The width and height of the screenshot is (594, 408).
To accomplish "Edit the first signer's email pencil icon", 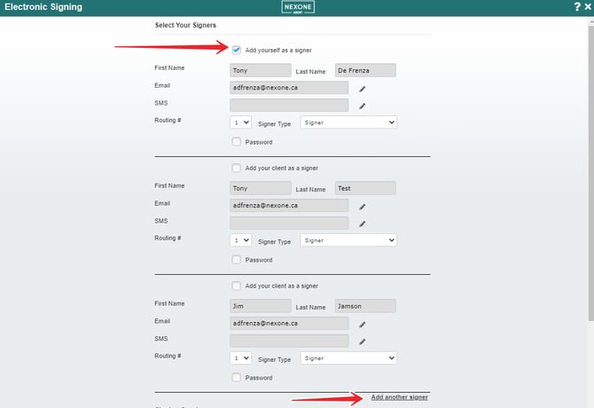I will (x=362, y=89).
